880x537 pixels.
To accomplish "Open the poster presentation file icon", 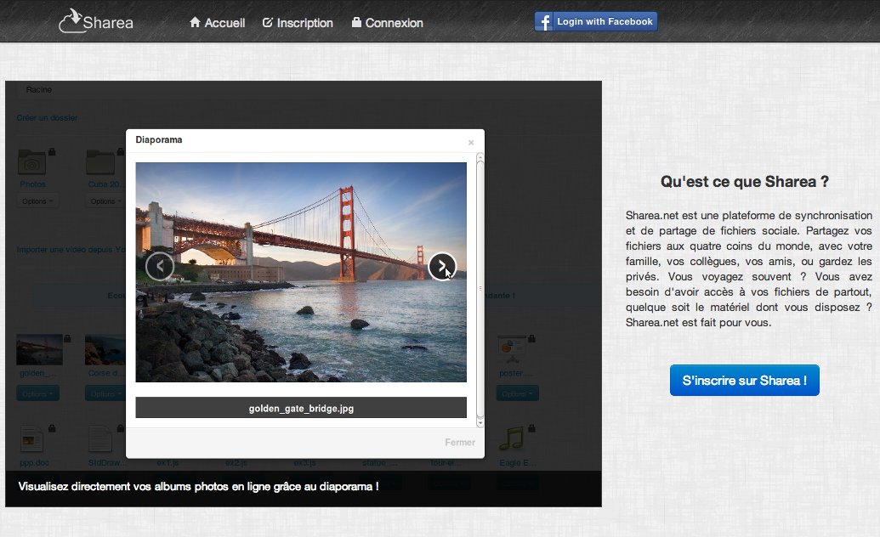I will click(x=512, y=349).
